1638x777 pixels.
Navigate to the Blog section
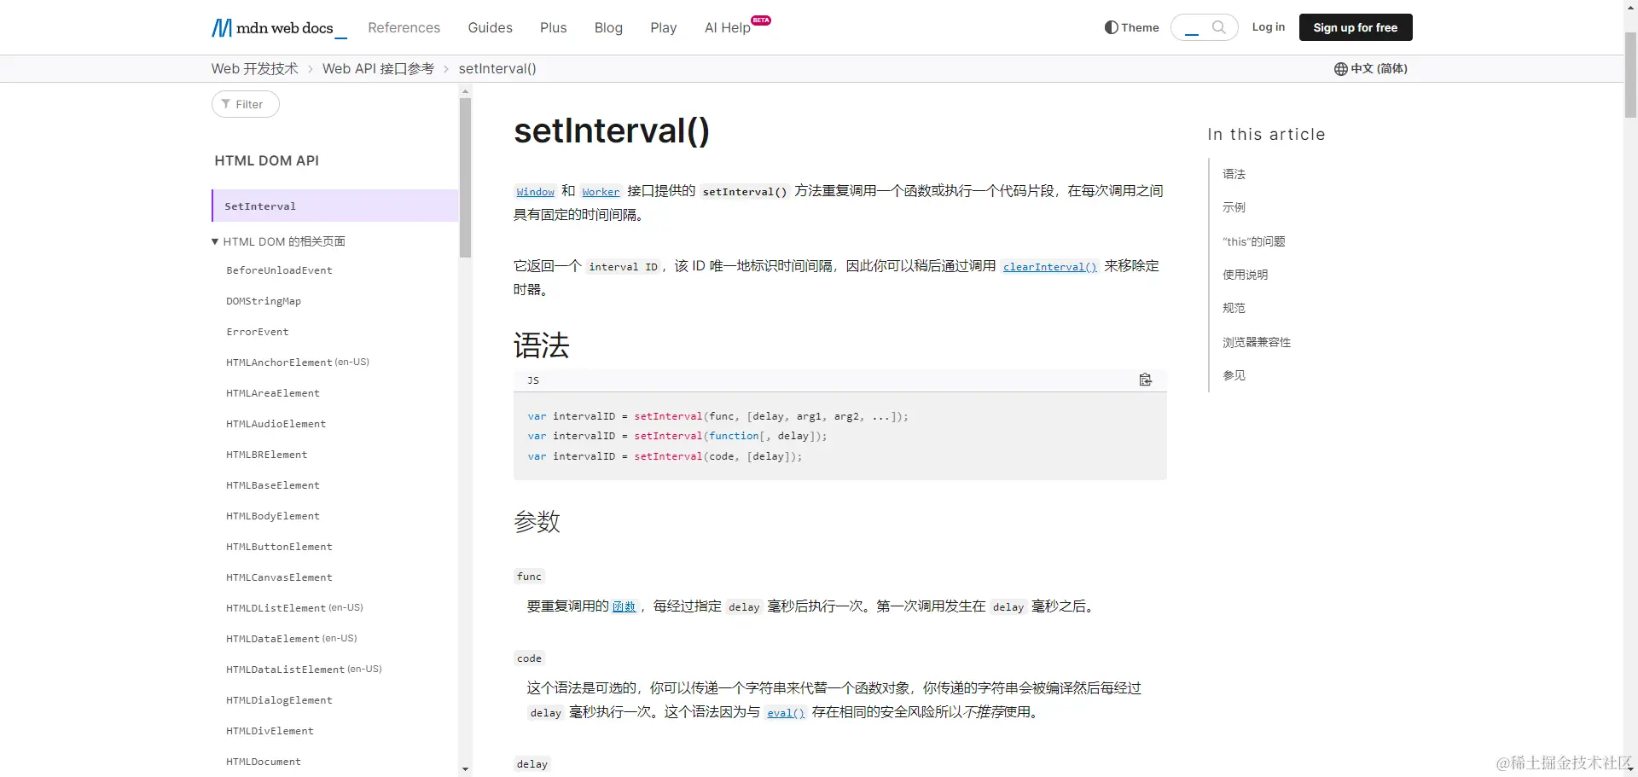pos(608,27)
